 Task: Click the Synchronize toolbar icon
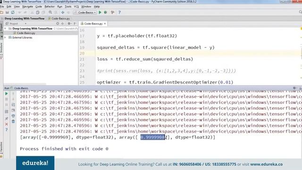point(13,13)
